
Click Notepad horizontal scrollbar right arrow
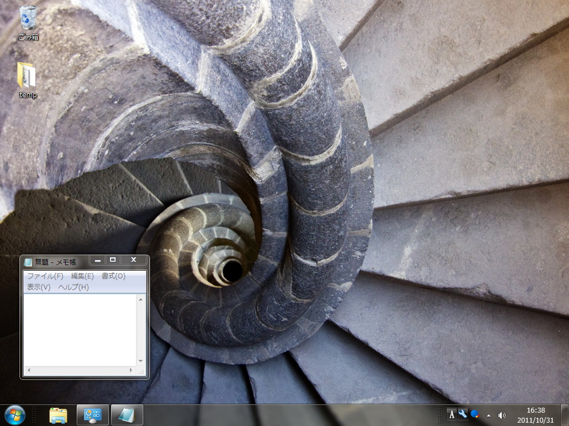pyautogui.click(x=131, y=370)
